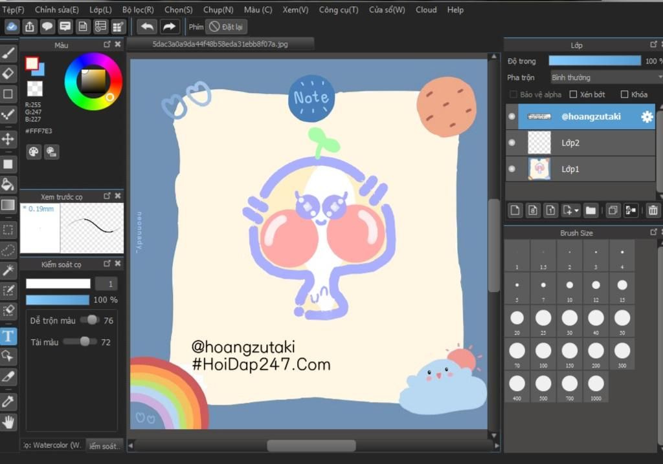Click the Độ trong opacity slider

point(594,61)
